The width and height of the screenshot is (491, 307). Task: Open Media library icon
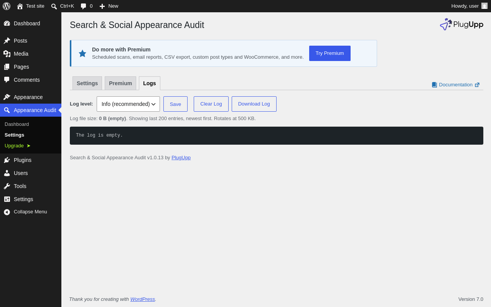pyautogui.click(x=7, y=54)
